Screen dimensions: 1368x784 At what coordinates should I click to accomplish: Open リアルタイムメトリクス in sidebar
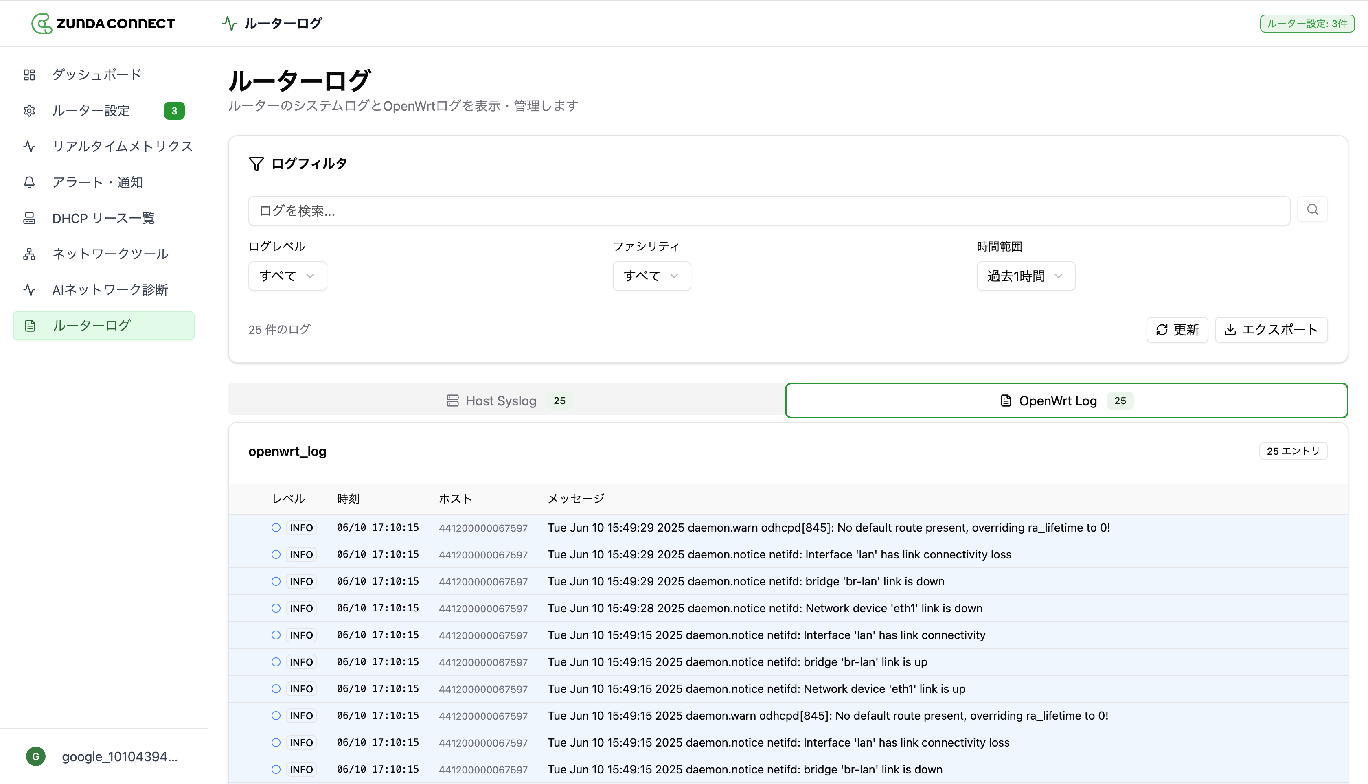(x=122, y=147)
